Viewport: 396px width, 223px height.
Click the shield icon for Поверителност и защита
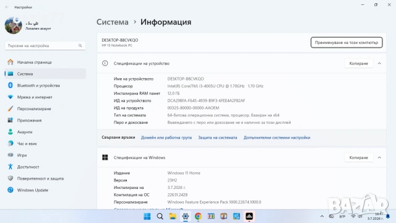[11, 178]
